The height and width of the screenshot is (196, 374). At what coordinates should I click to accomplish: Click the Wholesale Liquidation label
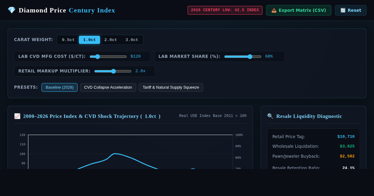(x=296, y=146)
